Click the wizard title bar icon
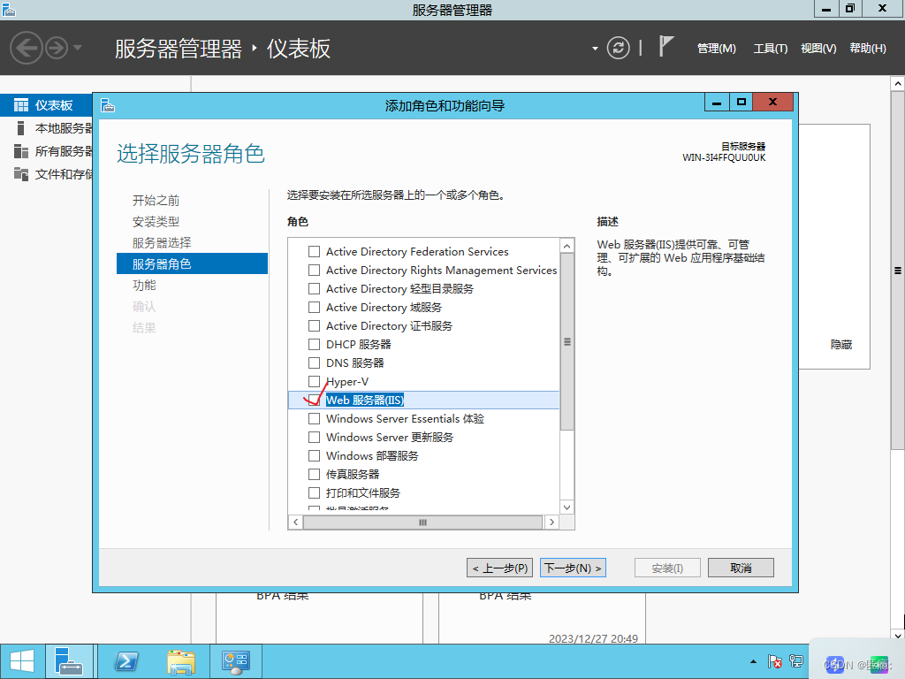 tap(108, 106)
